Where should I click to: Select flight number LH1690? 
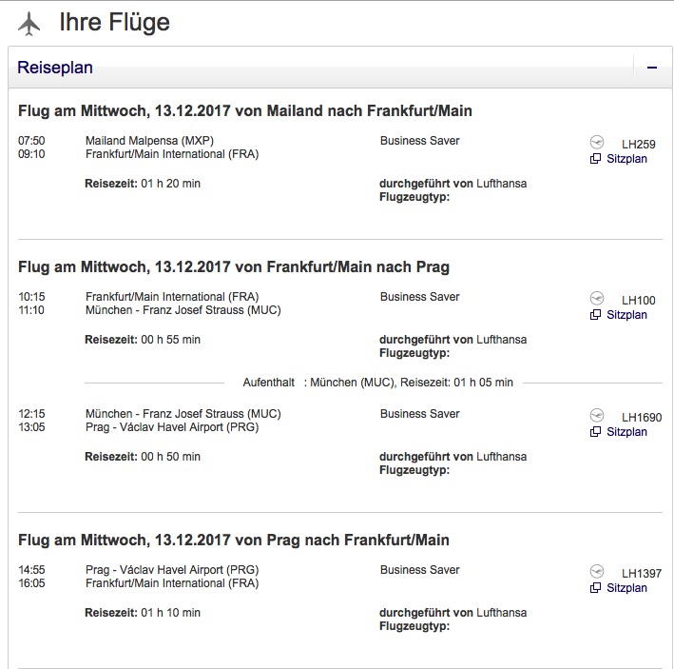click(642, 418)
